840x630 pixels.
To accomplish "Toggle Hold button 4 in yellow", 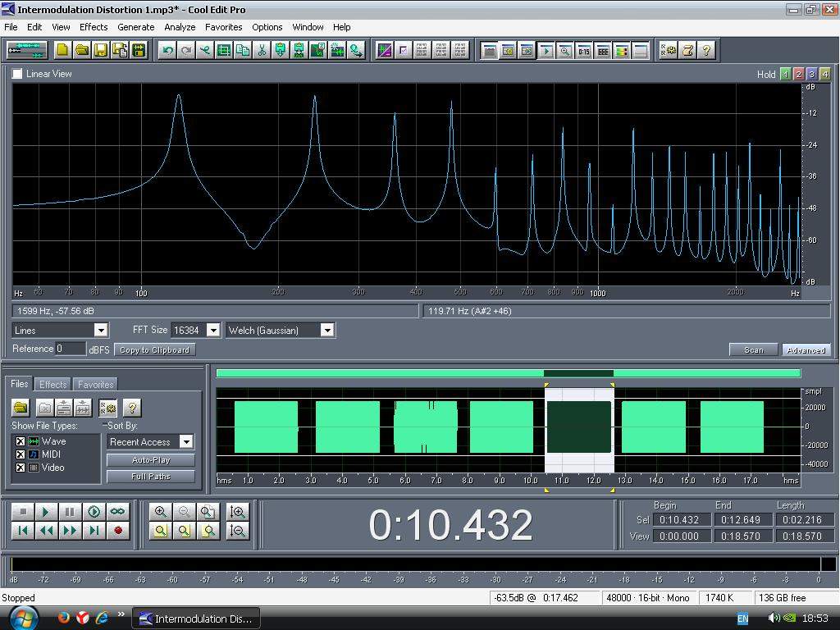I will click(825, 74).
